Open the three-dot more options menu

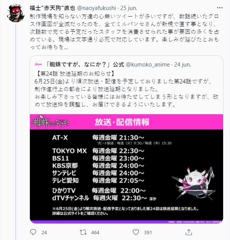pyautogui.click(x=220, y=8)
